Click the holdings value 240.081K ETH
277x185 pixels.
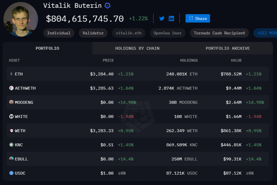click(x=182, y=74)
